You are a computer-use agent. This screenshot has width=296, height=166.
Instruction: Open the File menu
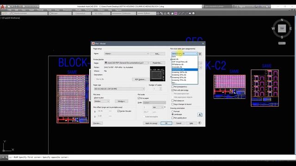(x=10, y=10)
